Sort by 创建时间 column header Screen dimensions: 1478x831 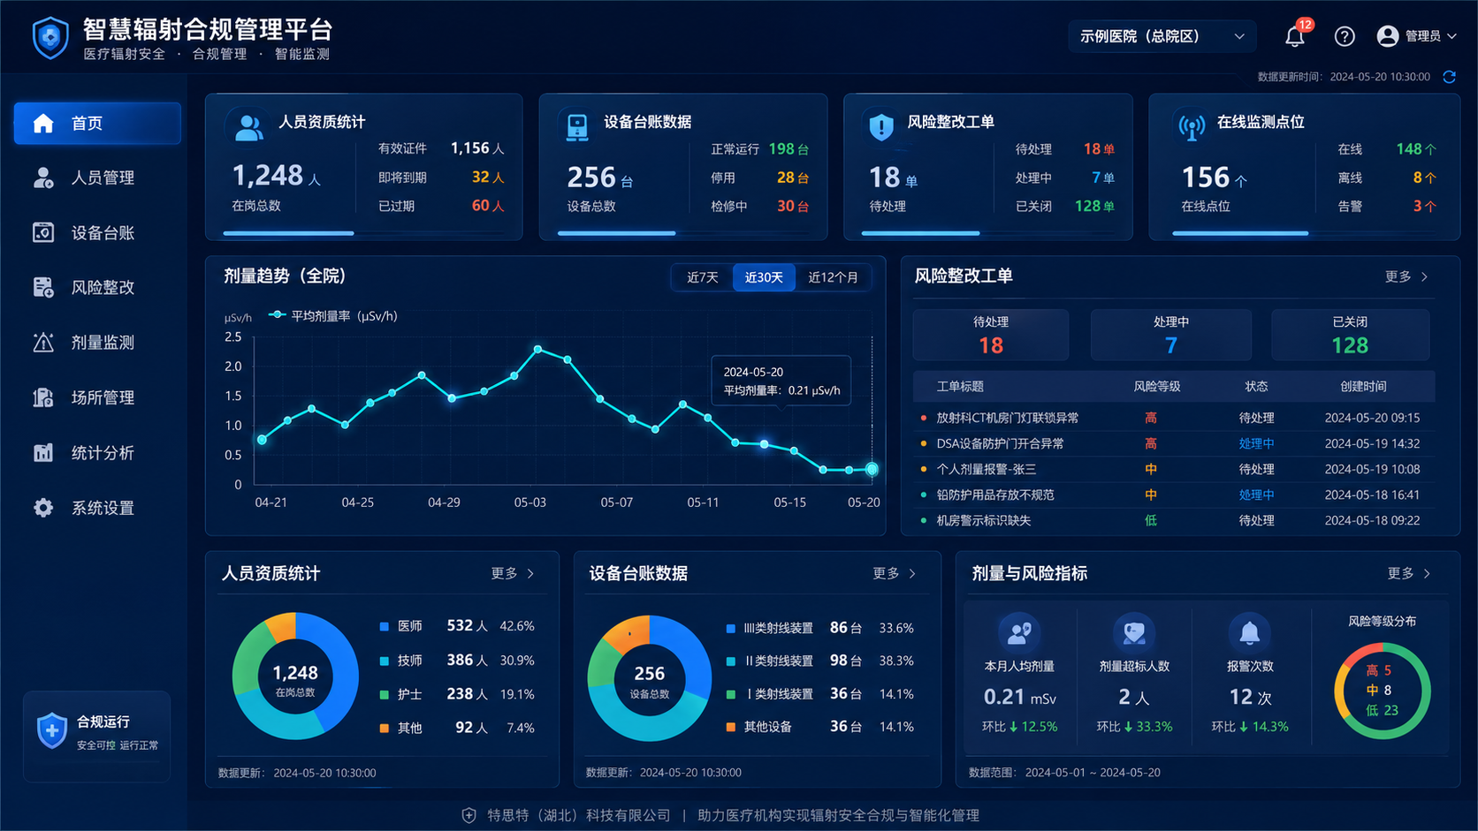point(1363,387)
